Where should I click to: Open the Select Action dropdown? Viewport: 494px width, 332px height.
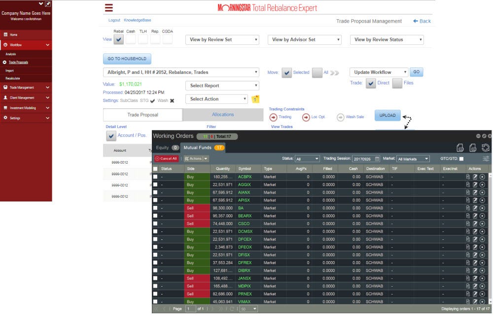217,99
